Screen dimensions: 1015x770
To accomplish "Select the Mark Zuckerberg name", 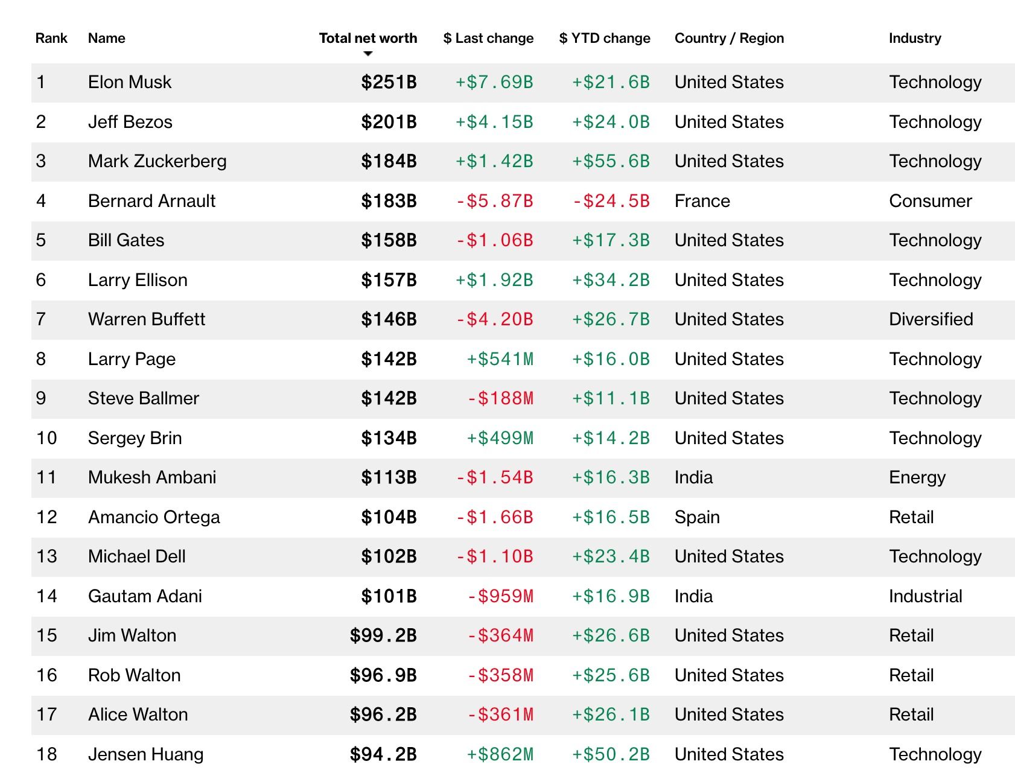I will (x=157, y=161).
